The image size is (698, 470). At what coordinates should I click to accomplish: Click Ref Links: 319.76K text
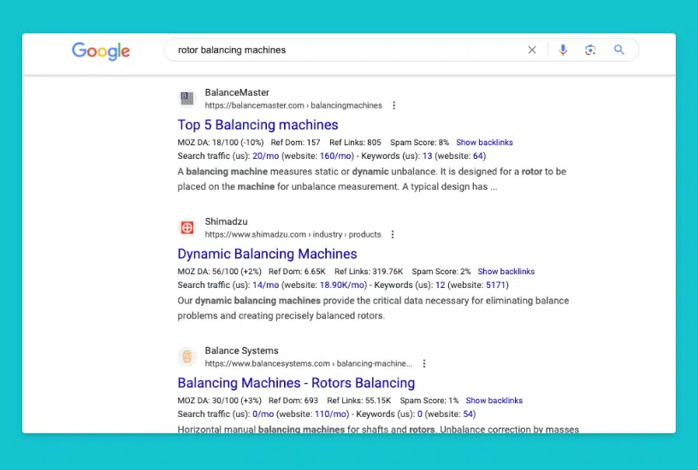coord(369,271)
